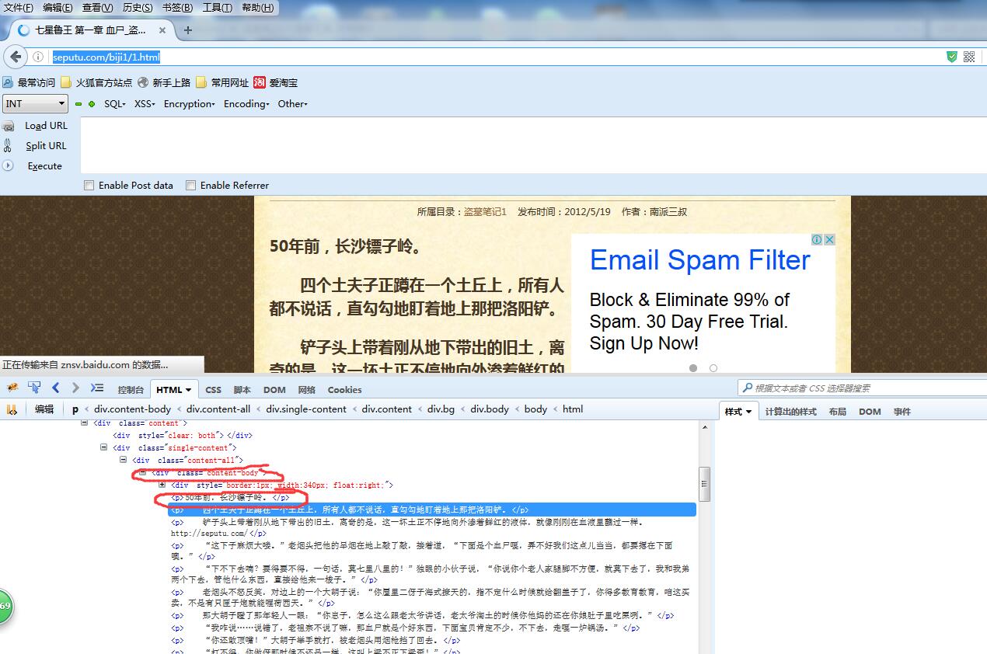This screenshot has height=654, width=987.
Task: Close the Email Spam Filter ad
Action: click(829, 240)
